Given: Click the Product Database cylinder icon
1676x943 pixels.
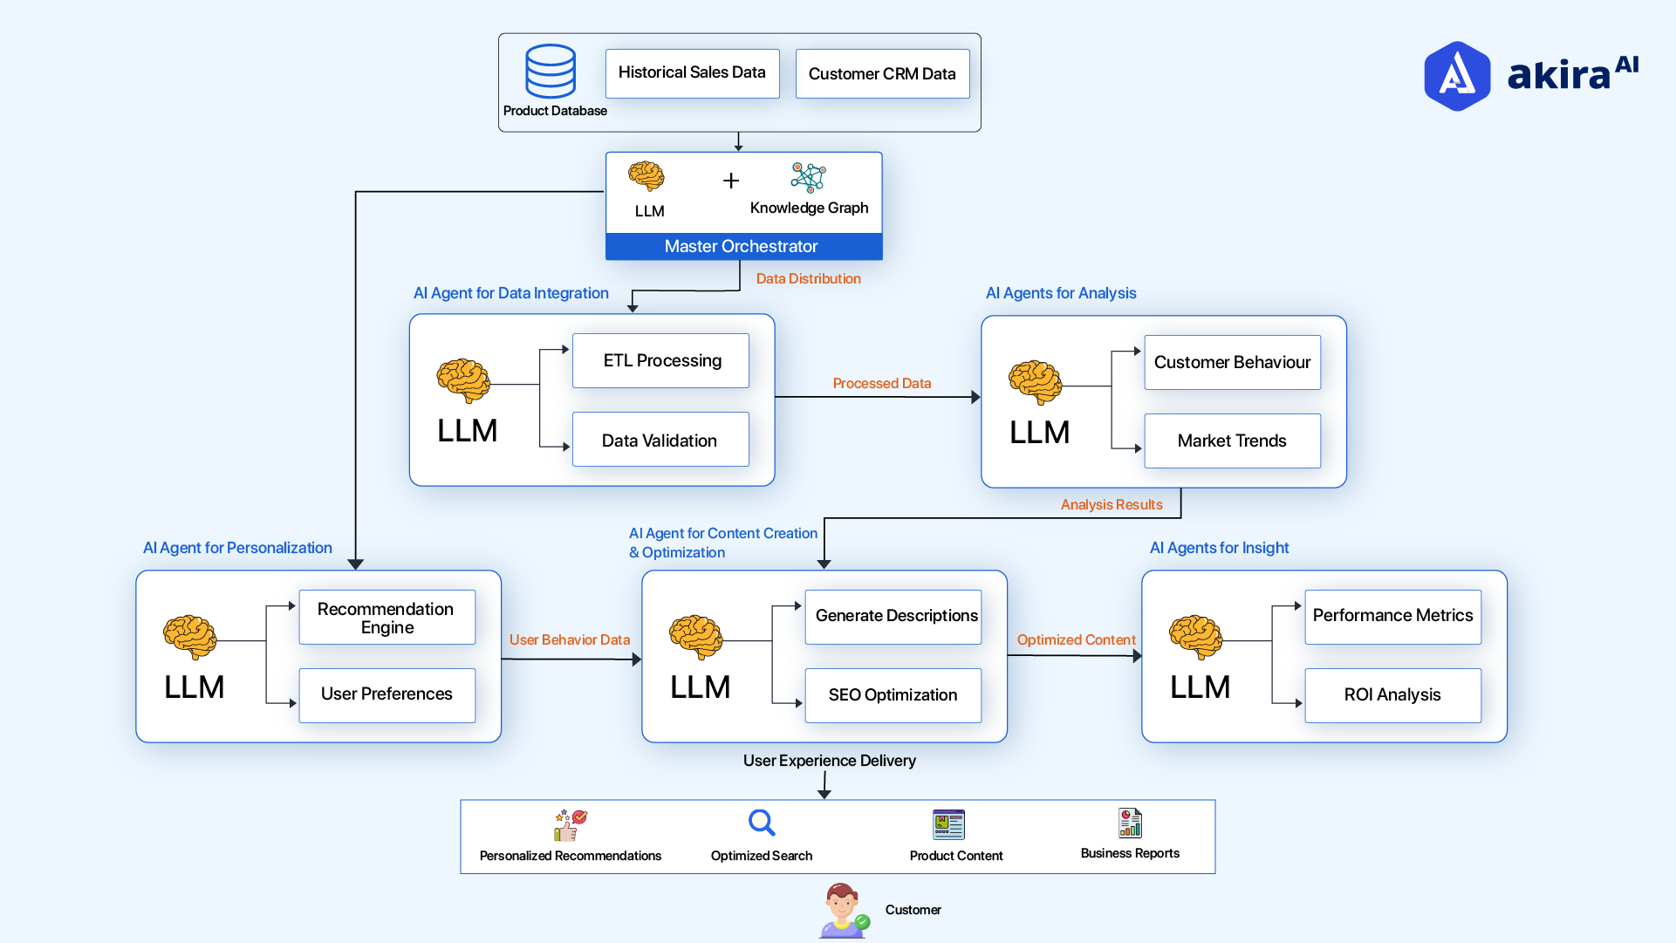Looking at the screenshot, I should click(551, 72).
